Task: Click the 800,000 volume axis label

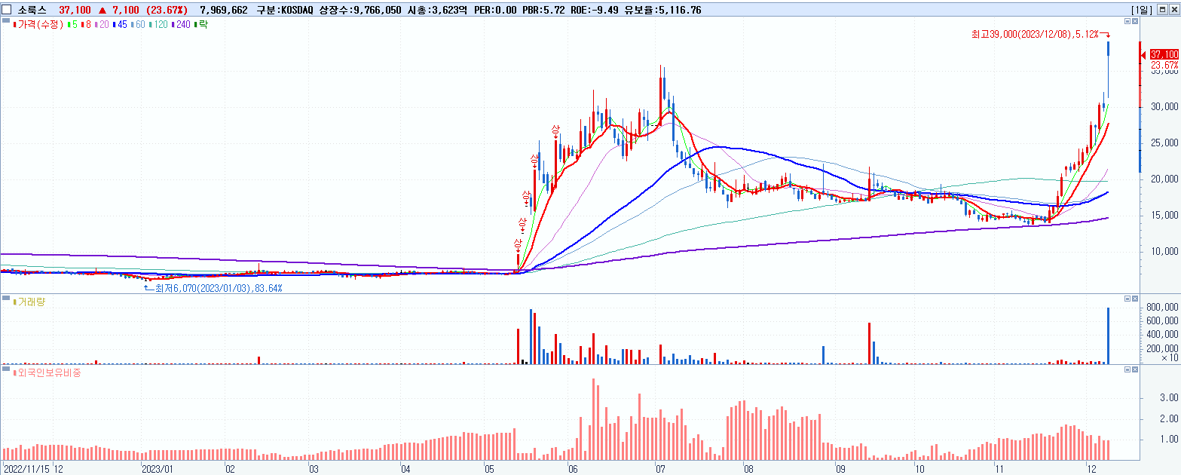Action: [1164, 308]
